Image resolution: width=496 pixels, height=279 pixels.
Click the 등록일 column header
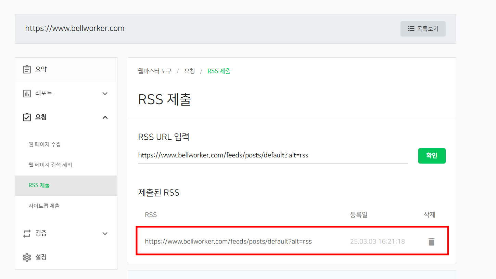tap(359, 215)
